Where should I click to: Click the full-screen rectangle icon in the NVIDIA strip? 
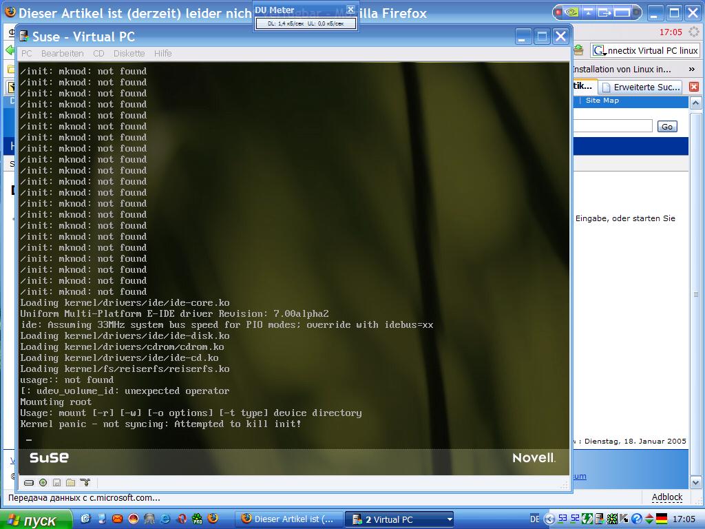click(x=622, y=12)
